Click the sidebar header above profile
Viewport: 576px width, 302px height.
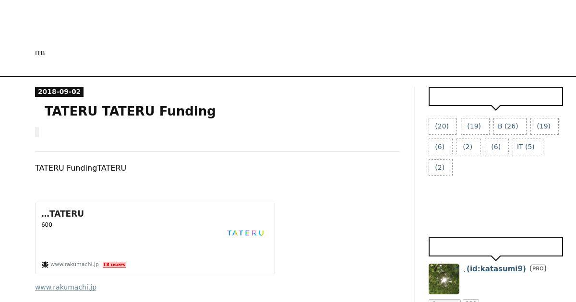pyautogui.click(x=496, y=247)
